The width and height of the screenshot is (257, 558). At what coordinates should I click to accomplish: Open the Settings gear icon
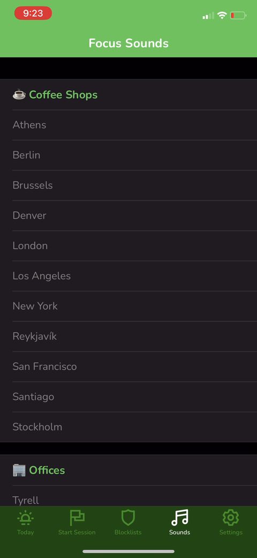click(231, 518)
